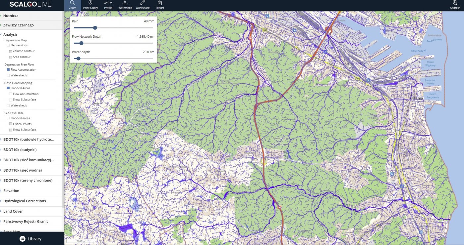Toggle the Volume contour checkbox

tap(11, 51)
